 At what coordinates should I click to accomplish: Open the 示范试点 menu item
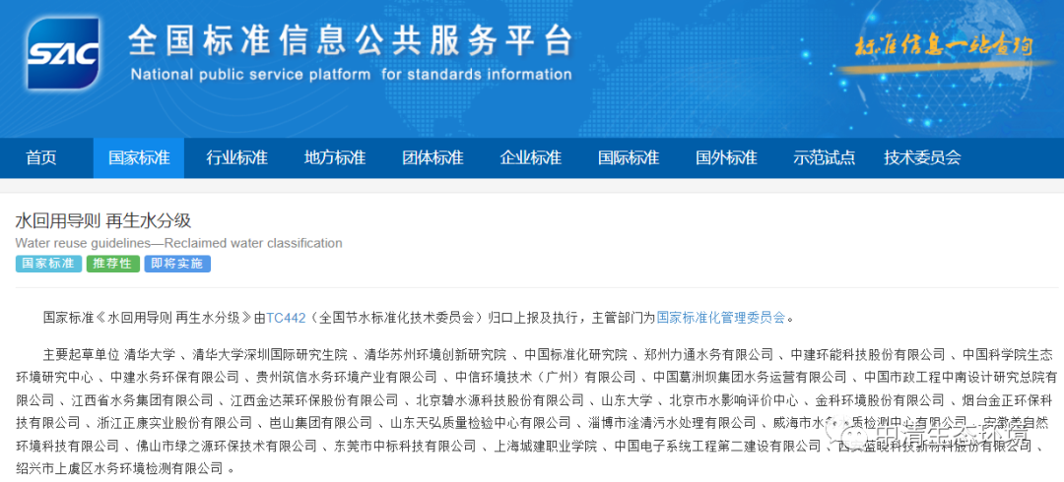[823, 158]
